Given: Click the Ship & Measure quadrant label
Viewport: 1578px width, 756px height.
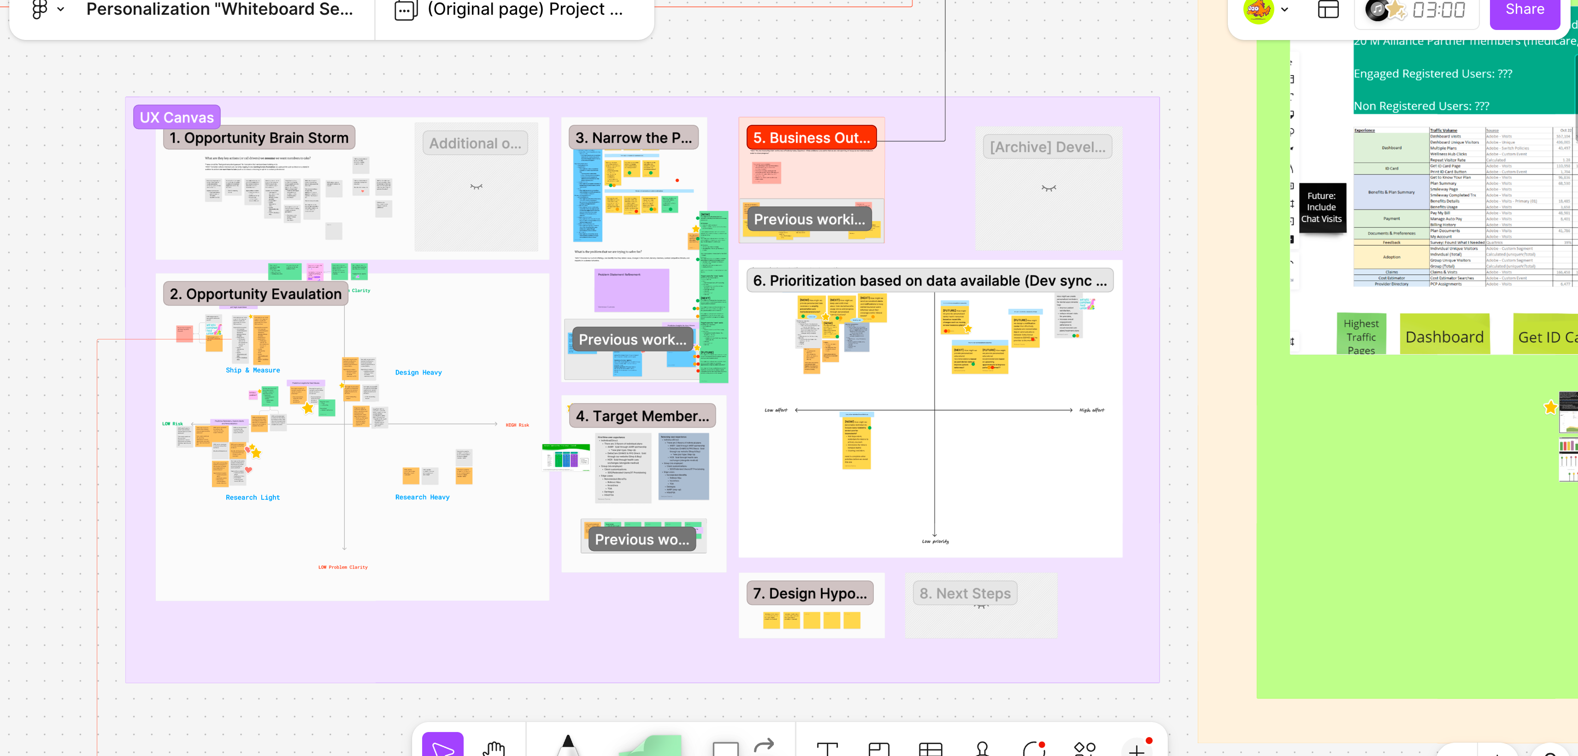Looking at the screenshot, I should point(253,370).
